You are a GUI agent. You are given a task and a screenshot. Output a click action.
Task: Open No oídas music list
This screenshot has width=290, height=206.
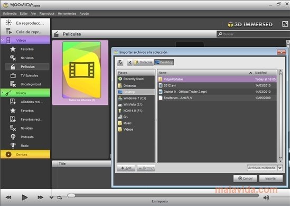[x=27, y=128]
